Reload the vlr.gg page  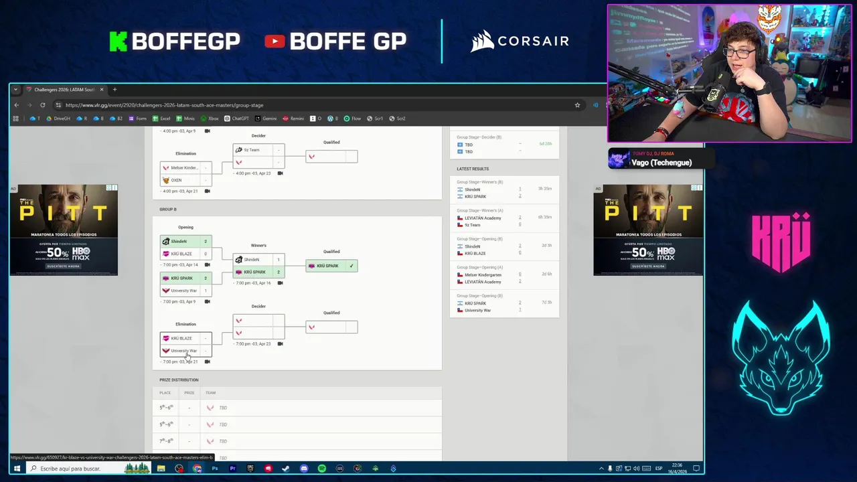point(42,105)
